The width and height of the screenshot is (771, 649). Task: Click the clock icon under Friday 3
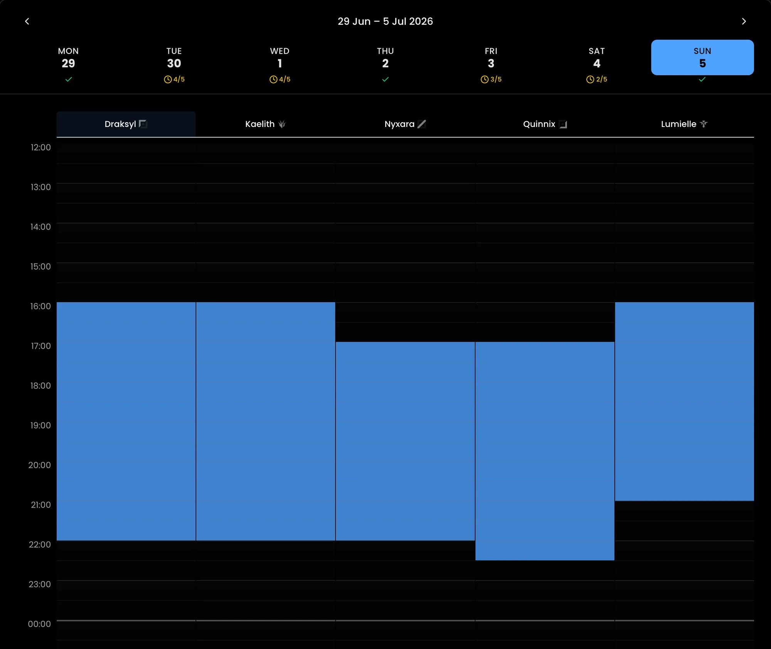click(485, 79)
